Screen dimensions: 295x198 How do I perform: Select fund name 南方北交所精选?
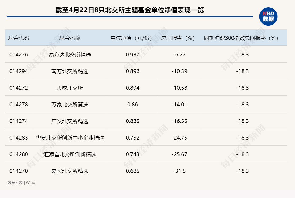pyautogui.click(x=70, y=71)
